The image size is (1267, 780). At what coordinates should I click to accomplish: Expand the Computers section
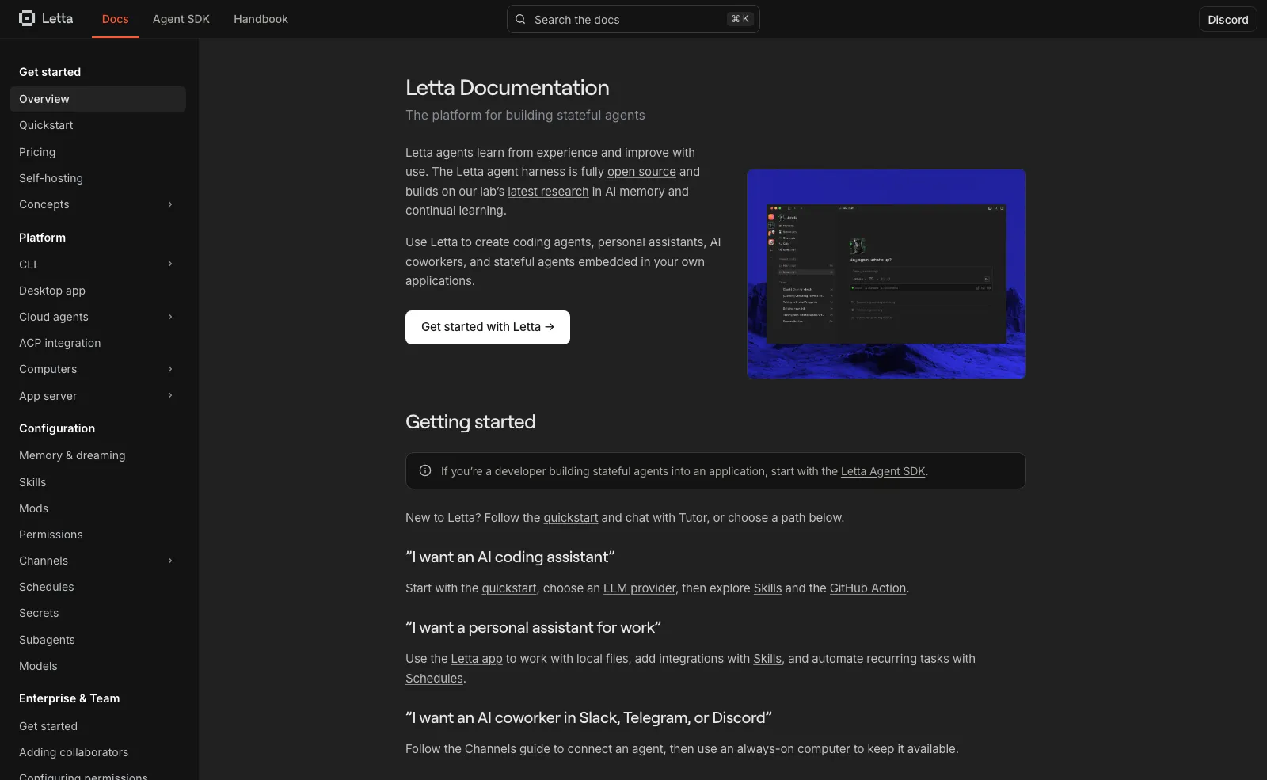[x=170, y=369]
